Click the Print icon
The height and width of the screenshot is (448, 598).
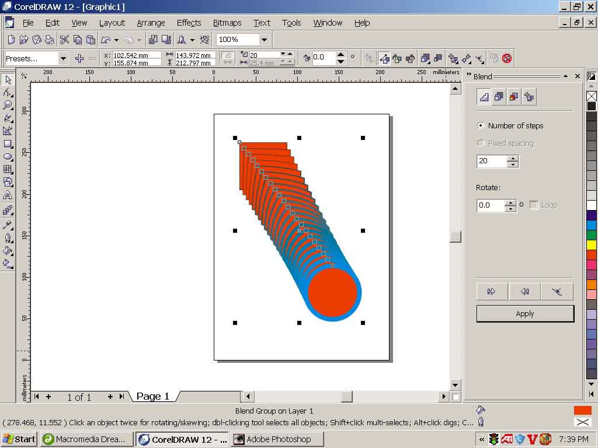[x=50, y=40]
